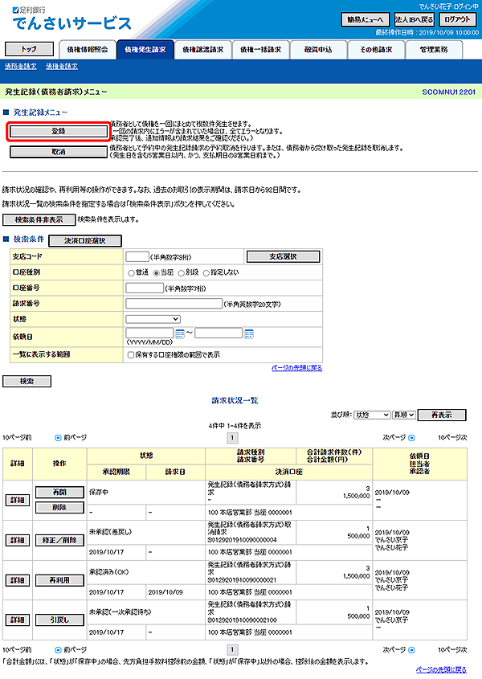The width and height of the screenshot is (482, 679).
Task: Click the top previous page arrow icon
Action: click(57, 438)
